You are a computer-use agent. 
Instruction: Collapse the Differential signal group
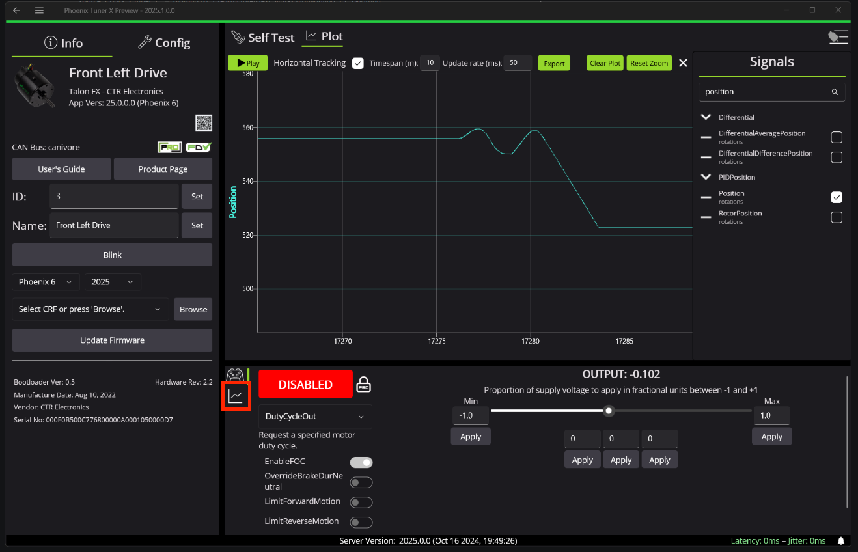pos(706,117)
